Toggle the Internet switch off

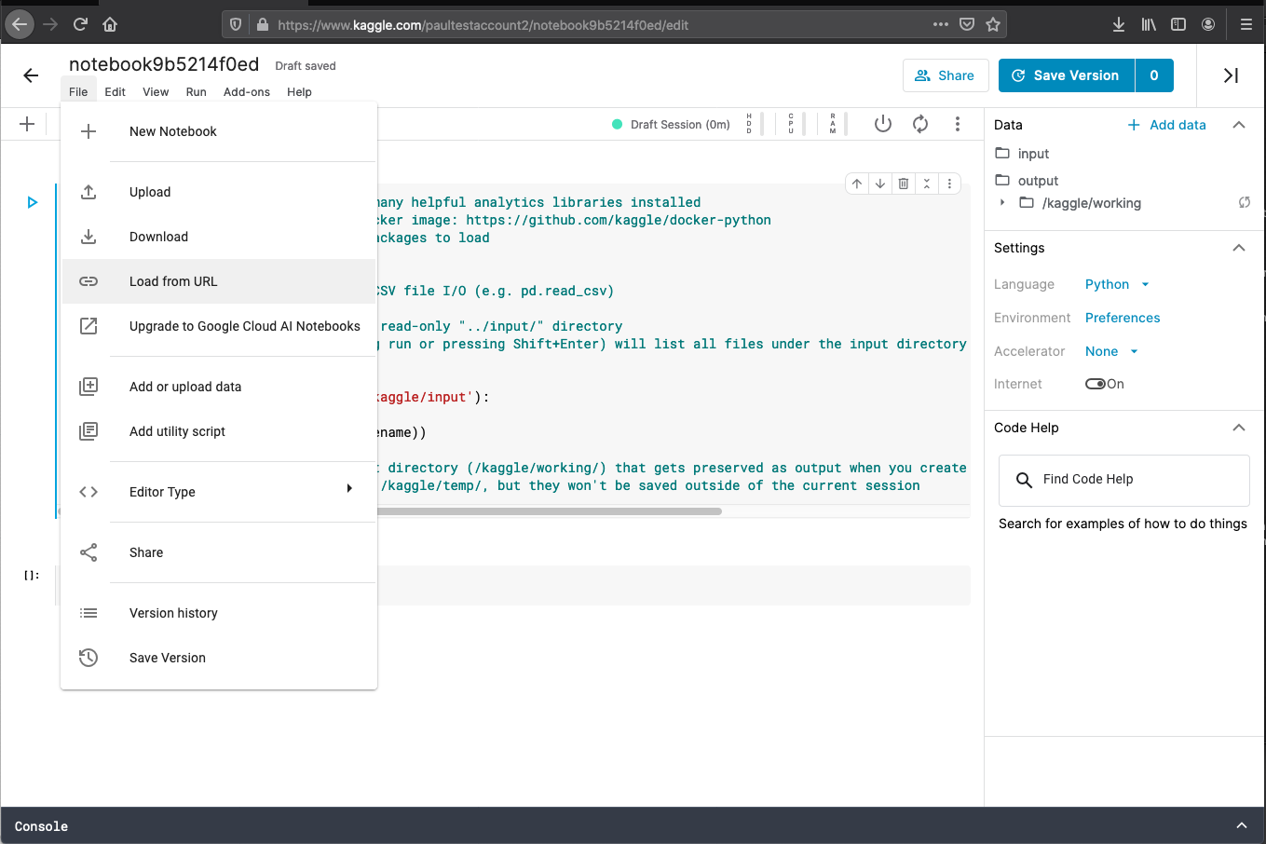click(x=1096, y=384)
